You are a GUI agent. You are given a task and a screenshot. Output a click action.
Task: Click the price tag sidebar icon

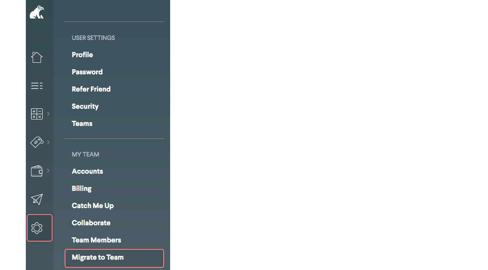click(37, 142)
